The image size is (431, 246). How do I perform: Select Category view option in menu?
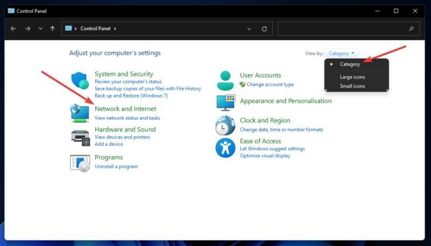pyautogui.click(x=350, y=64)
